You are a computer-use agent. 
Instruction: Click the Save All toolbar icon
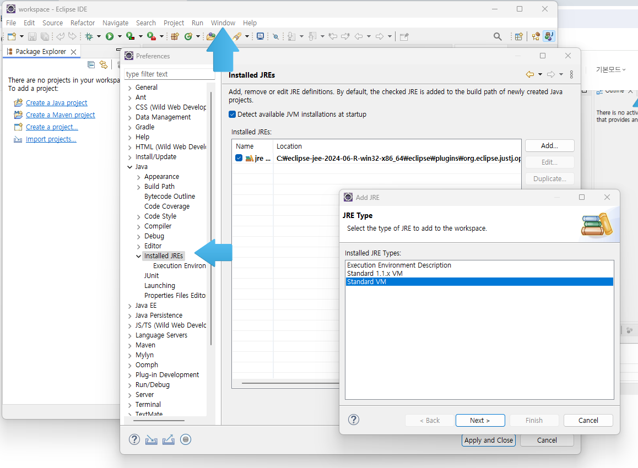click(x=45, y=36)
